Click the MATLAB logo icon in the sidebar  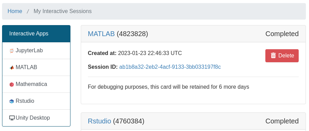pyautogui.click(x=12, y=68)
